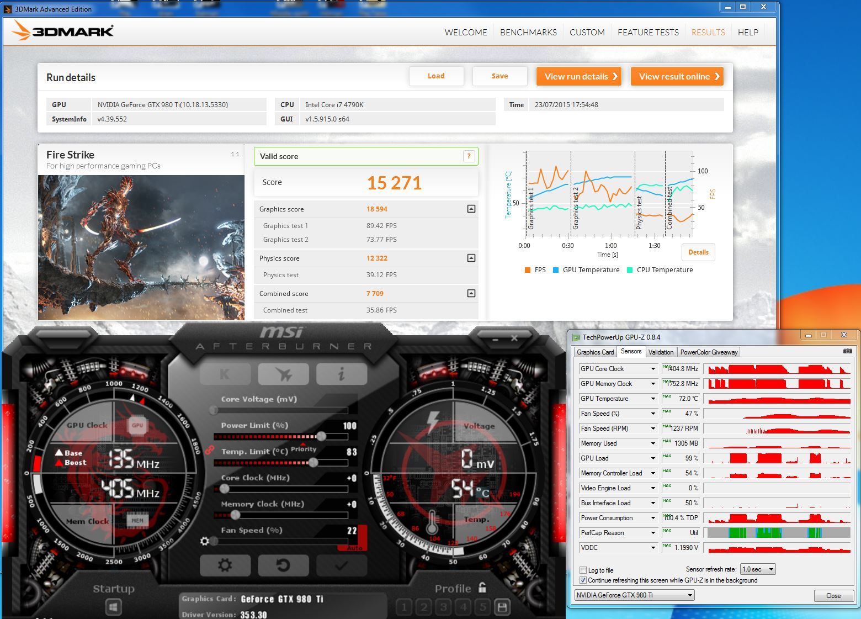Select Afterburner profile slot 5

[x=483, y=607]
